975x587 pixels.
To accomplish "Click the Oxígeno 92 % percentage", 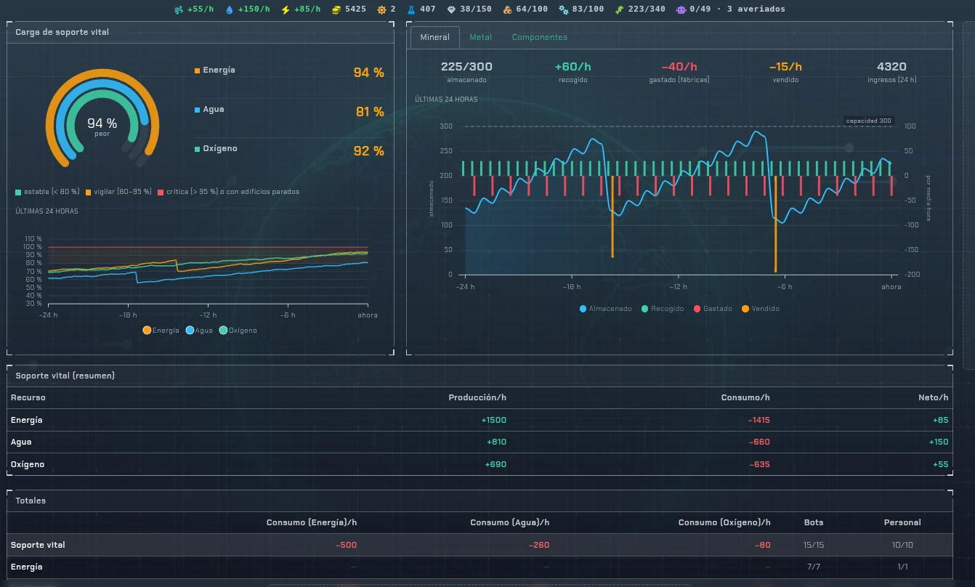I will click(x=369, y=151).
